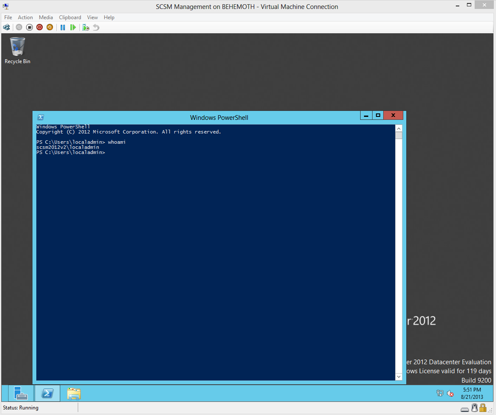
Task: Minimize the Virtual Machine Connection window
Action: coord(458,6)
